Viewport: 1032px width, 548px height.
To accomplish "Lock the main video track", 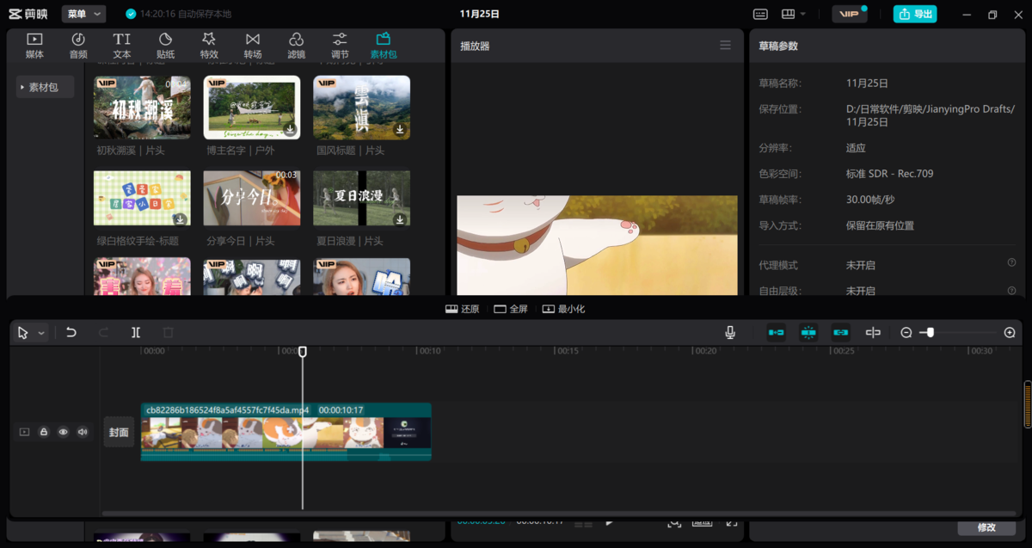I will click(x=44, y=432).
